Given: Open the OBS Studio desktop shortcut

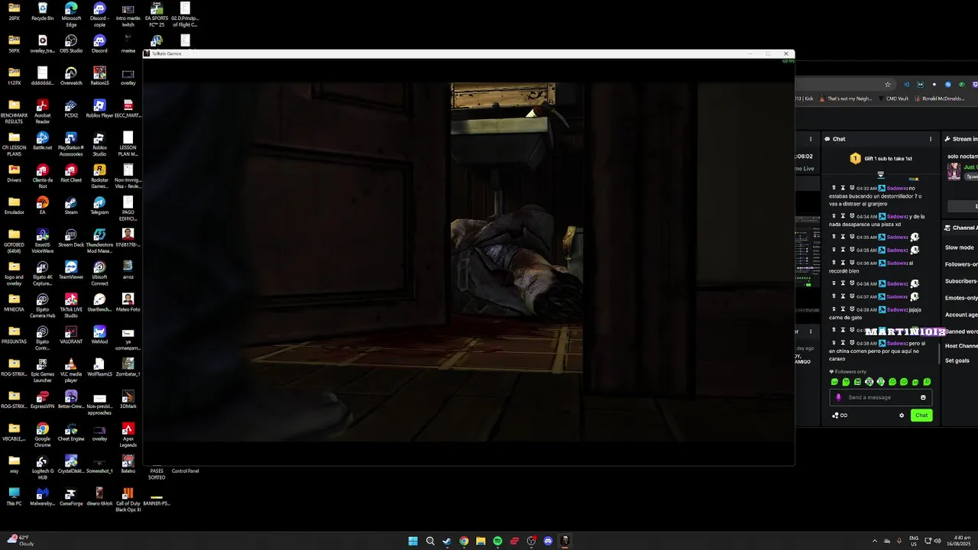Looking at the screenshot, I should (71, 44).
